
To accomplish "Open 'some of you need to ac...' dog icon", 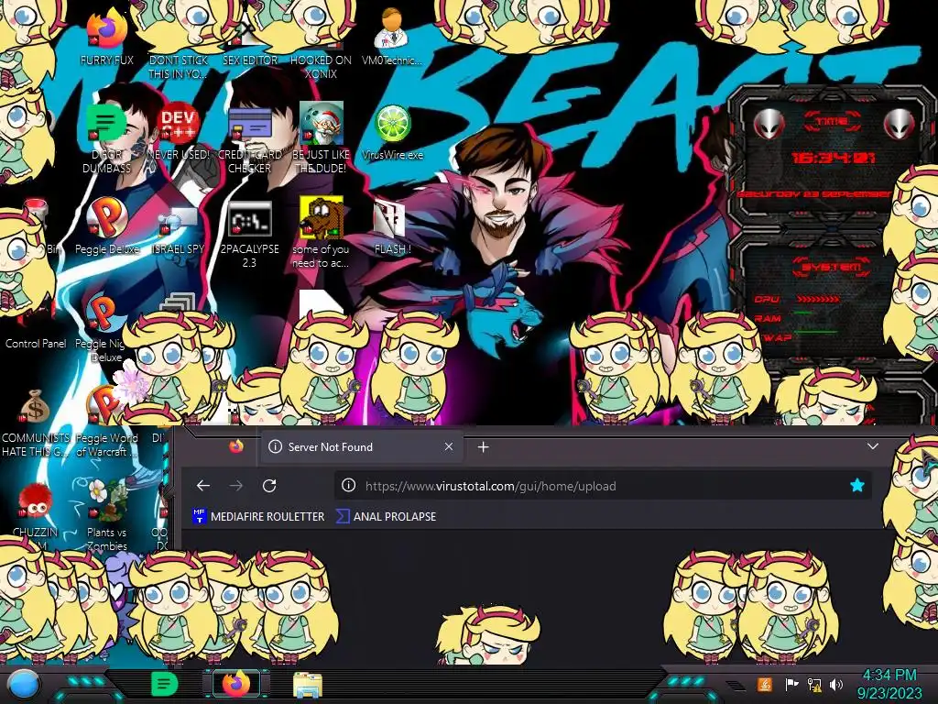I will tap(322, 218).
